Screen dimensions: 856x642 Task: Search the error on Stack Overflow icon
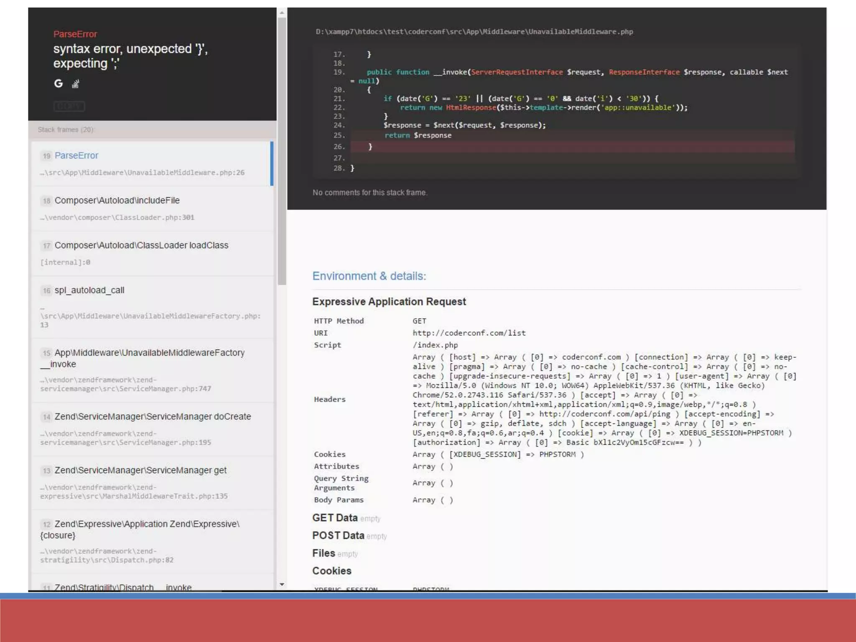pos(75,84)
